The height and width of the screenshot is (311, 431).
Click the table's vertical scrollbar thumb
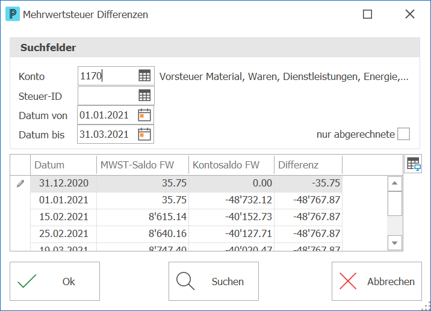395,203
